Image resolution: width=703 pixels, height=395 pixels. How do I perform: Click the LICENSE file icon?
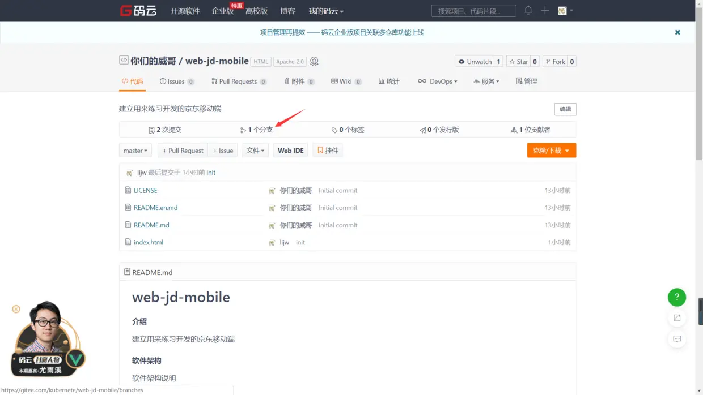click(x=128, y=190)
